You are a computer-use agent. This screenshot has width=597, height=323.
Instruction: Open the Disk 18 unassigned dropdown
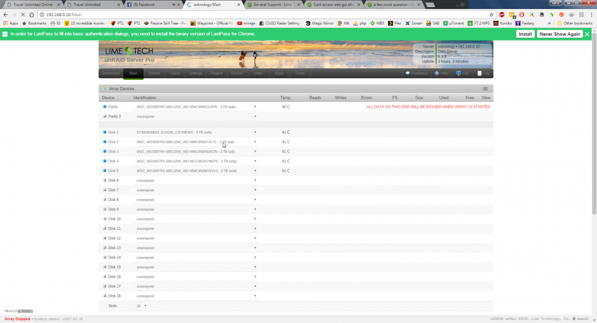tap(196, 296)
